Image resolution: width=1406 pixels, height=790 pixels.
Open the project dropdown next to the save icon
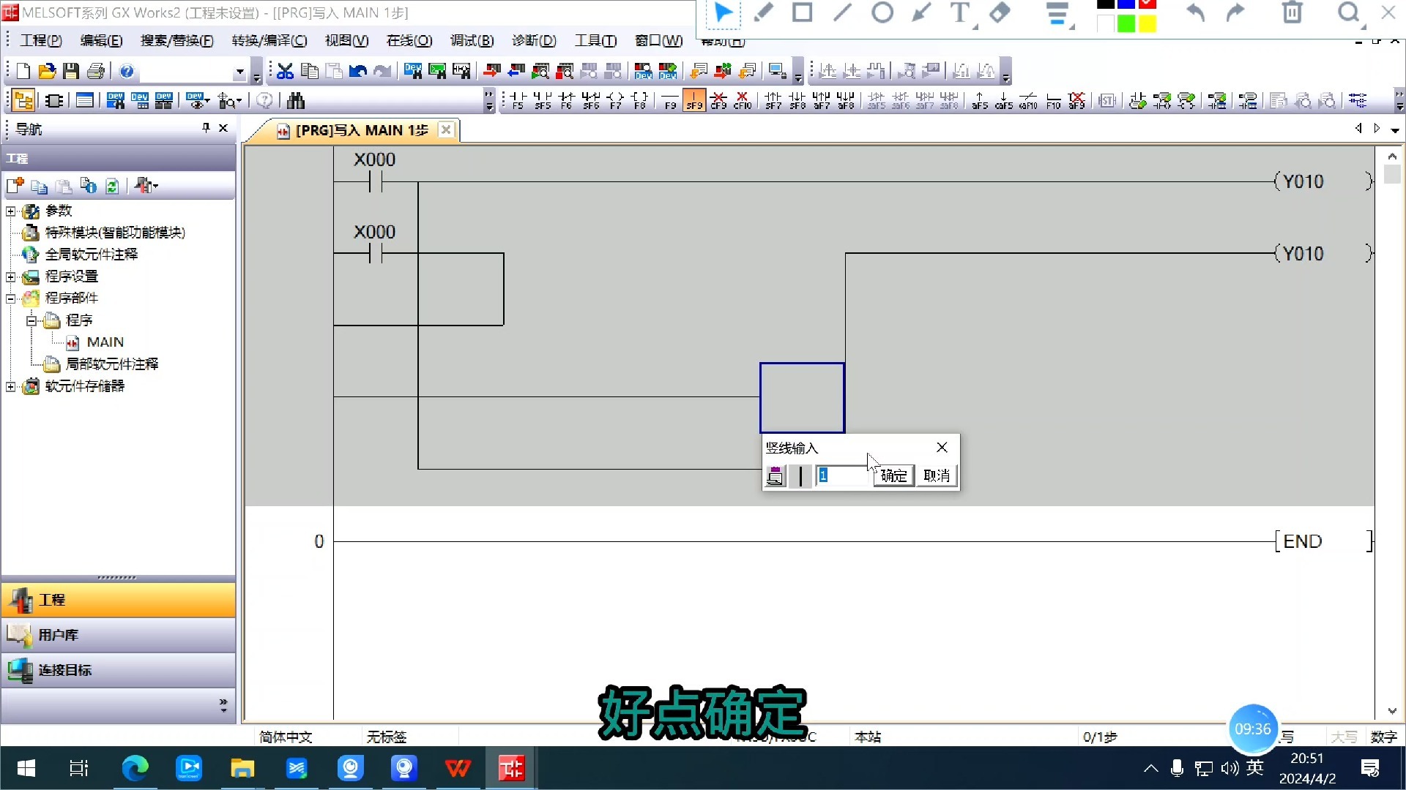pyautogui.click(x=239, y=70)
